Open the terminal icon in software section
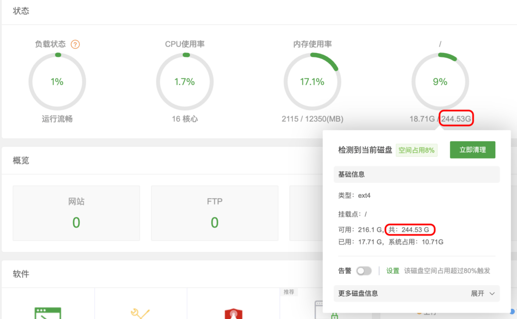Screen dimensions: 517x319 click(48, 313)
